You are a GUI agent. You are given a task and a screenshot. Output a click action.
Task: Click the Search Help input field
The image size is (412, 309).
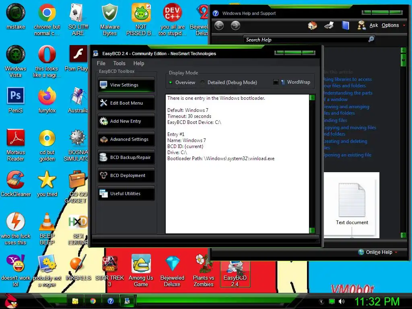point(306,39)
